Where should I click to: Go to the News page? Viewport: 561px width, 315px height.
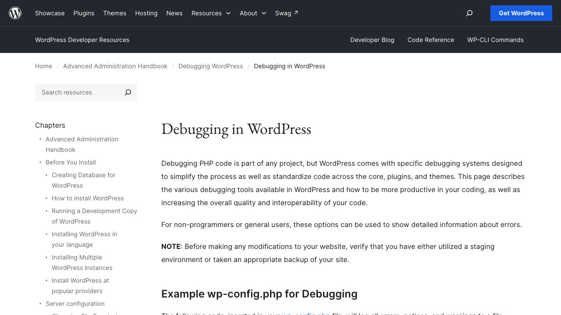pyautogui.click(x=174, y=13)
